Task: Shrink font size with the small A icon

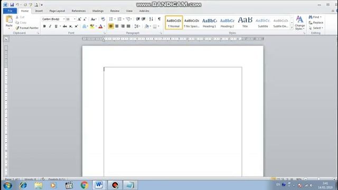Action: tap(84, 19)
